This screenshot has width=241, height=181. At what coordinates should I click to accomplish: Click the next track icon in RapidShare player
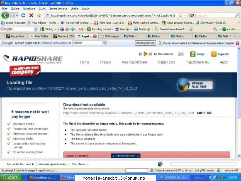[x=151, y=54]
